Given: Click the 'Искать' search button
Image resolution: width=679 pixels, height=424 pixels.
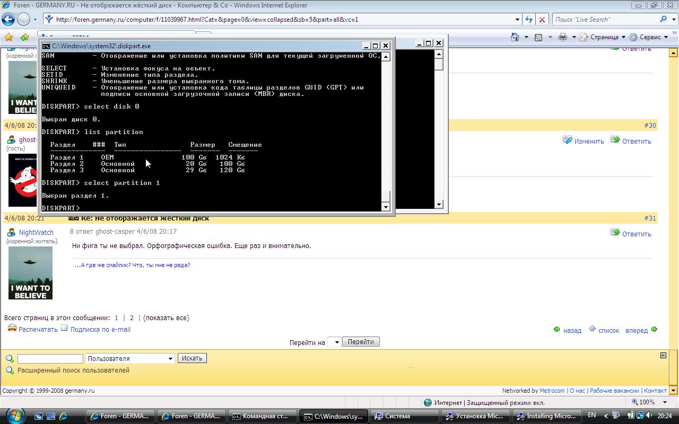Looking at the screenshot, I should tap(192, 358).
